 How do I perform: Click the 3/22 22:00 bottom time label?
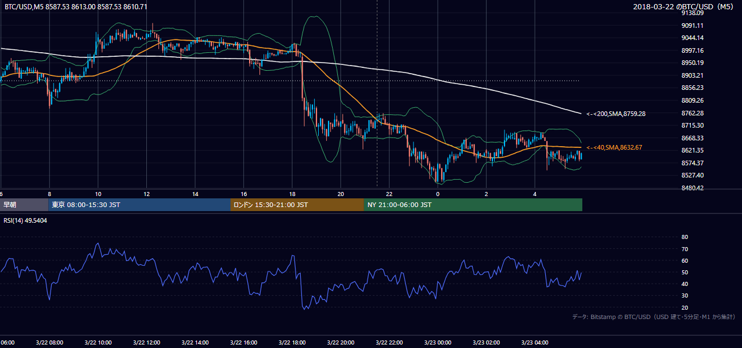[389, 342]
